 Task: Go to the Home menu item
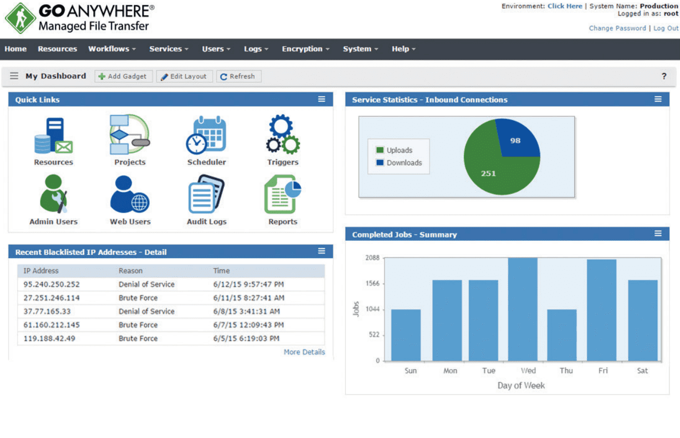click(15, 49)
